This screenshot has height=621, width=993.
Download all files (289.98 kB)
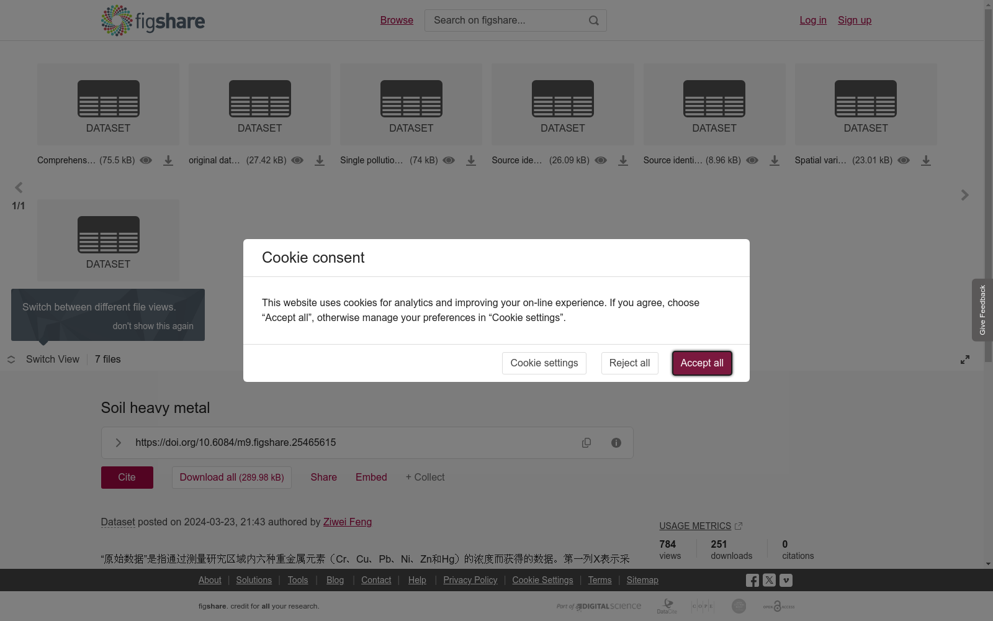(231, 478)
